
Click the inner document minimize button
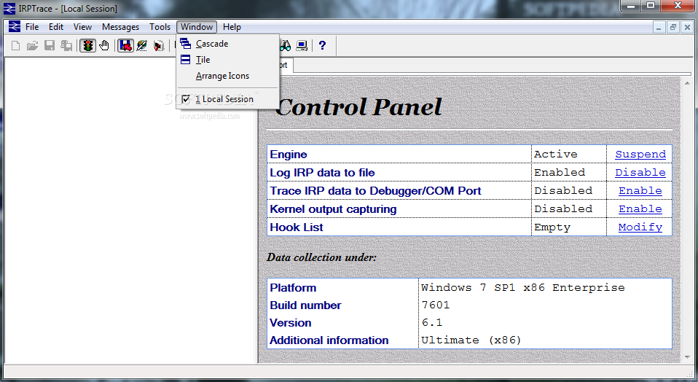[x=659, y=27]
